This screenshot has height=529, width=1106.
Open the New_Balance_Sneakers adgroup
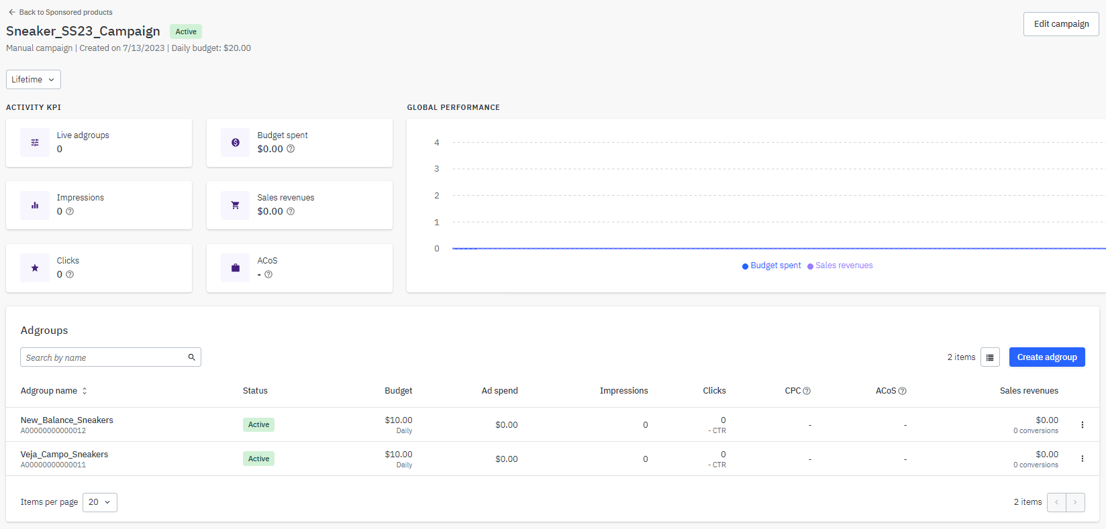coord(67,420)
